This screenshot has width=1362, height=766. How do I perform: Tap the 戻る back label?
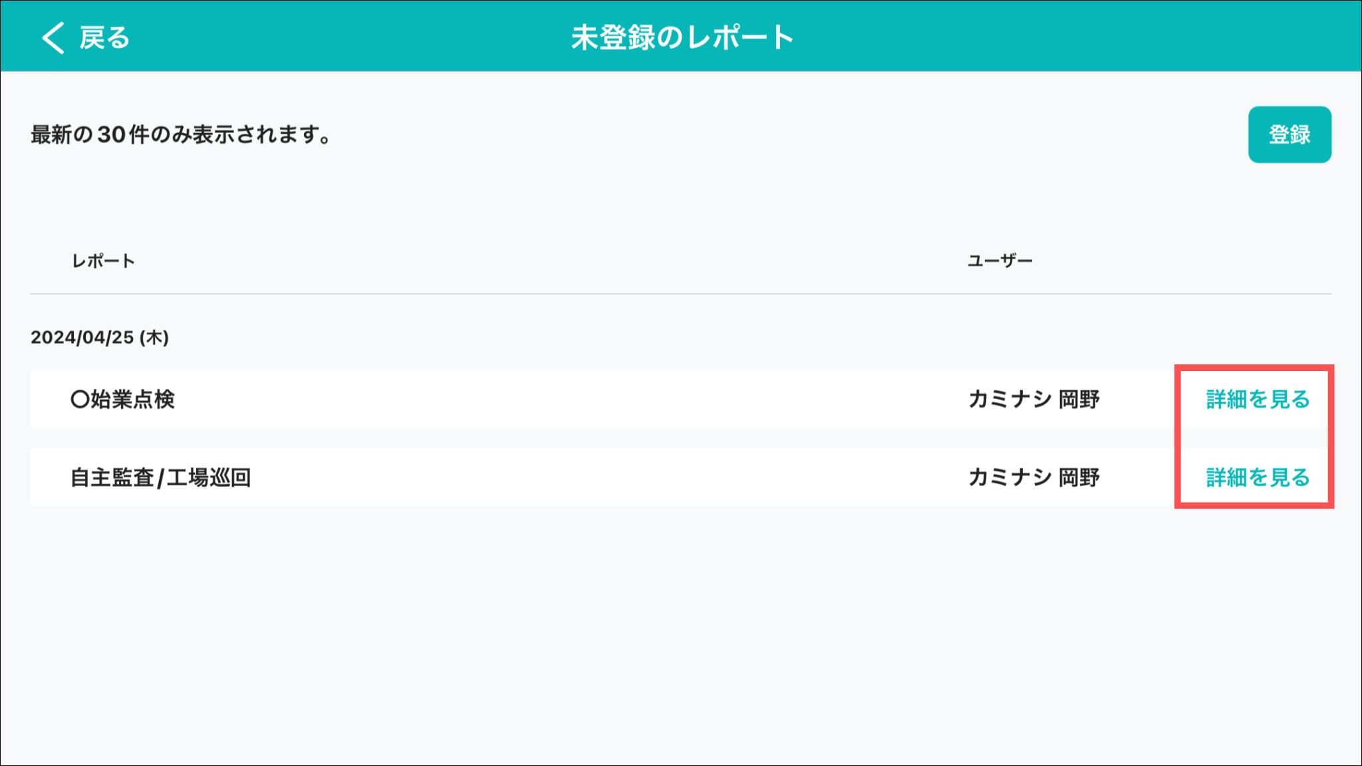pos(104,38)
